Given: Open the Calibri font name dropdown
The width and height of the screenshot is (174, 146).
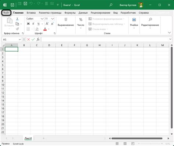Looking at the screenshot, I should 42,19.
